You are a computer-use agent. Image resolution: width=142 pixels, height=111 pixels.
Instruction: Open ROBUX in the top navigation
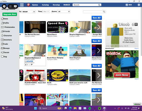click(x=67, y=5)
